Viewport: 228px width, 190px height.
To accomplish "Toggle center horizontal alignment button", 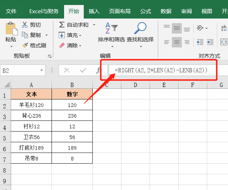I will click(x=176, y=42).
